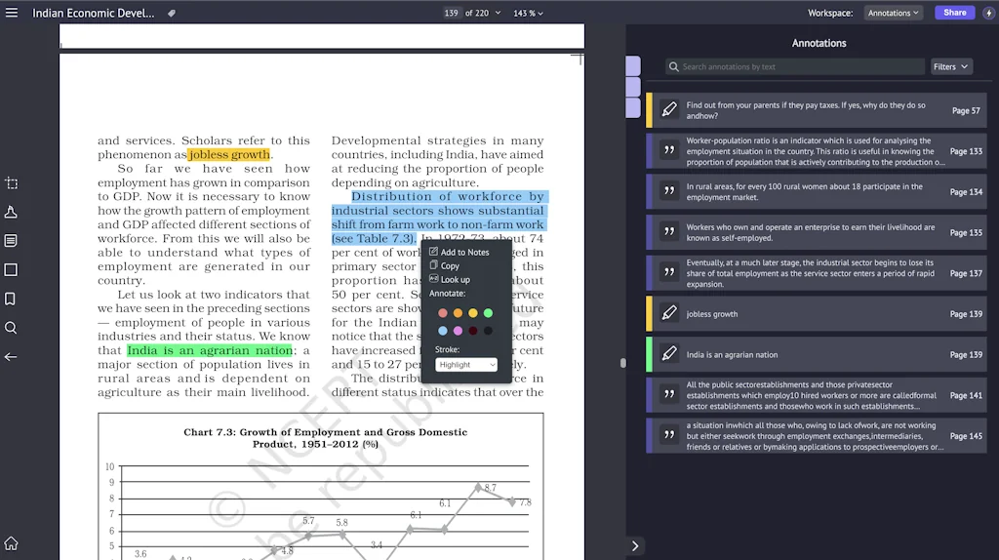
Task: Open the public sector establishments annotation
Action: pos(817,395)
